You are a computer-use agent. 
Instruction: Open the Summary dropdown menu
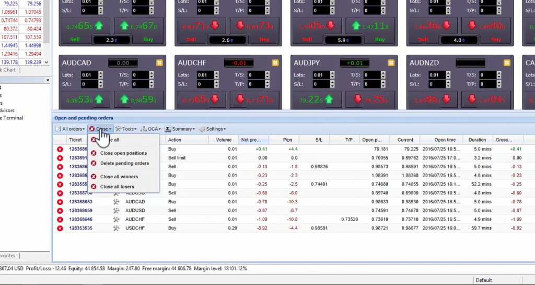click(x=180, y=129)
